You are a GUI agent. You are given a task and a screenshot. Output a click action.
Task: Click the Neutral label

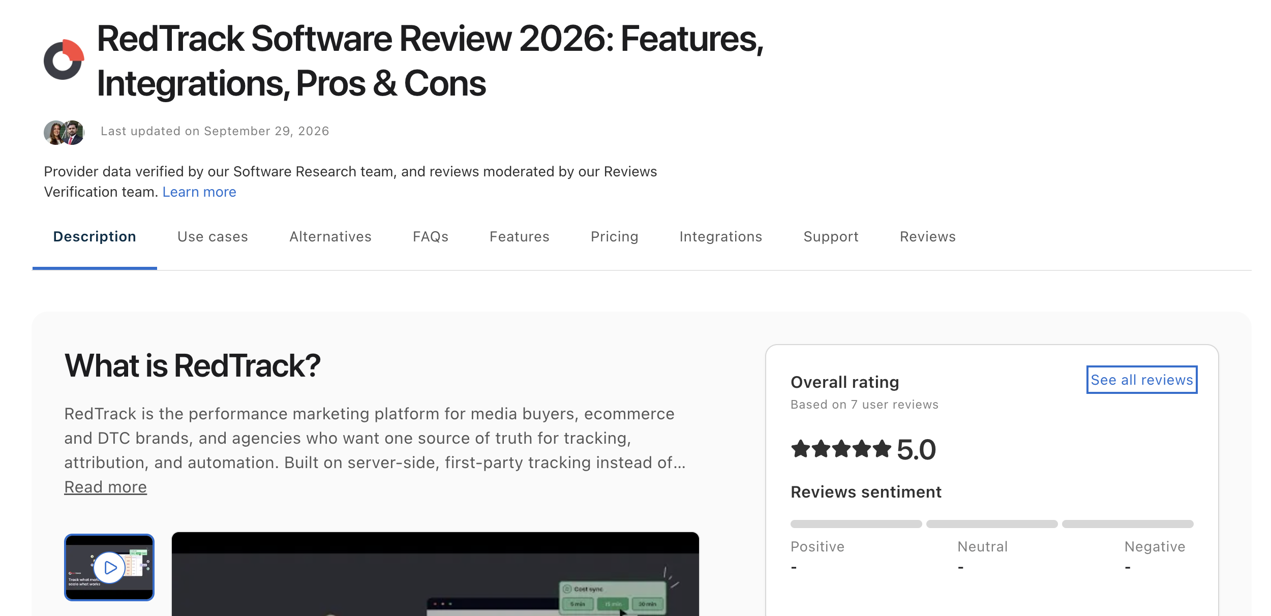pos(983,547)
